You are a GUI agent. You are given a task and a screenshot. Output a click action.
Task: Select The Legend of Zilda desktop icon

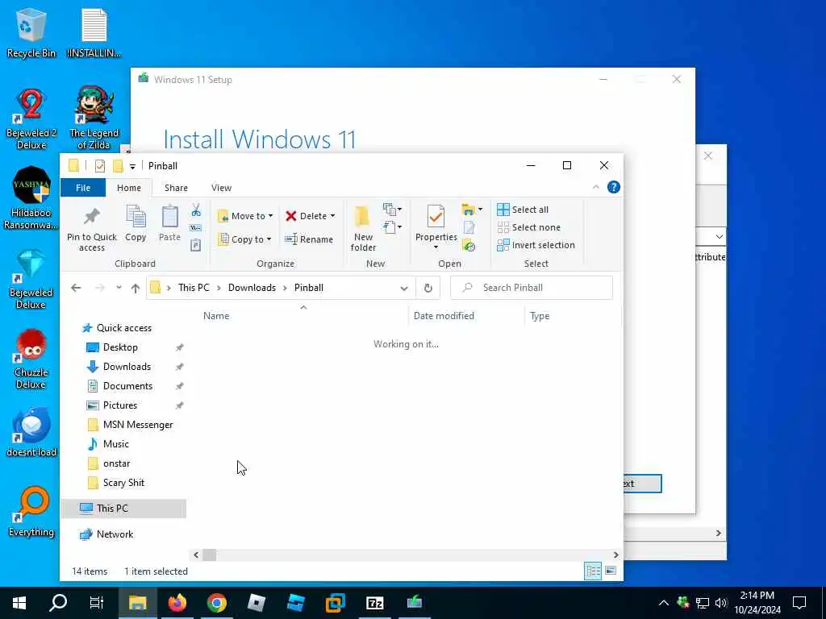94,118
